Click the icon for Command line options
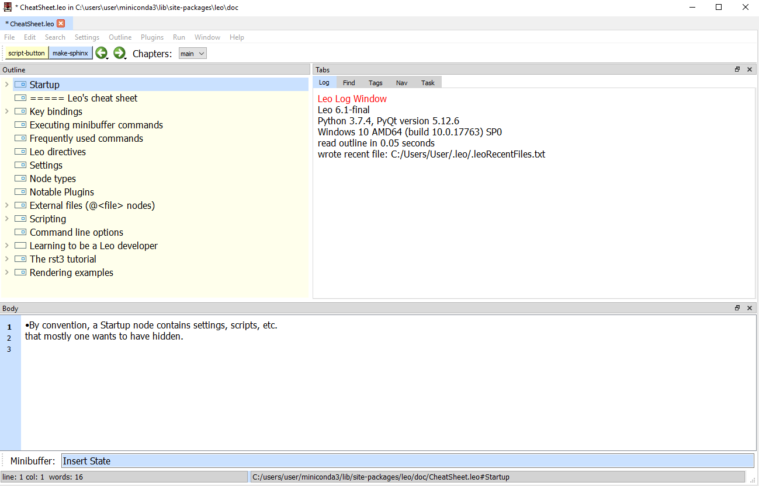This screenshot has width=759, height=486. pos(20,232)
